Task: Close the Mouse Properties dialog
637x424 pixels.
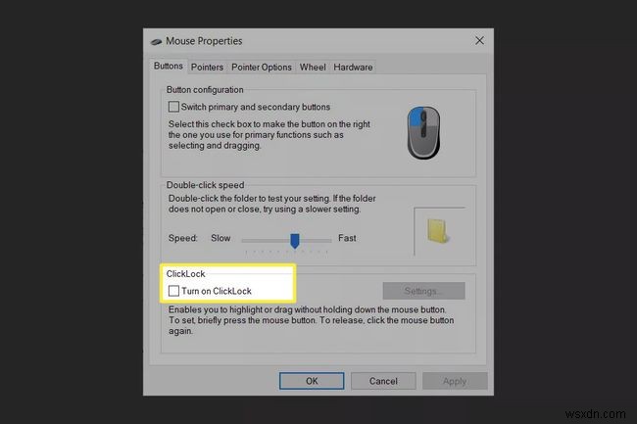Action: (479, 40)
